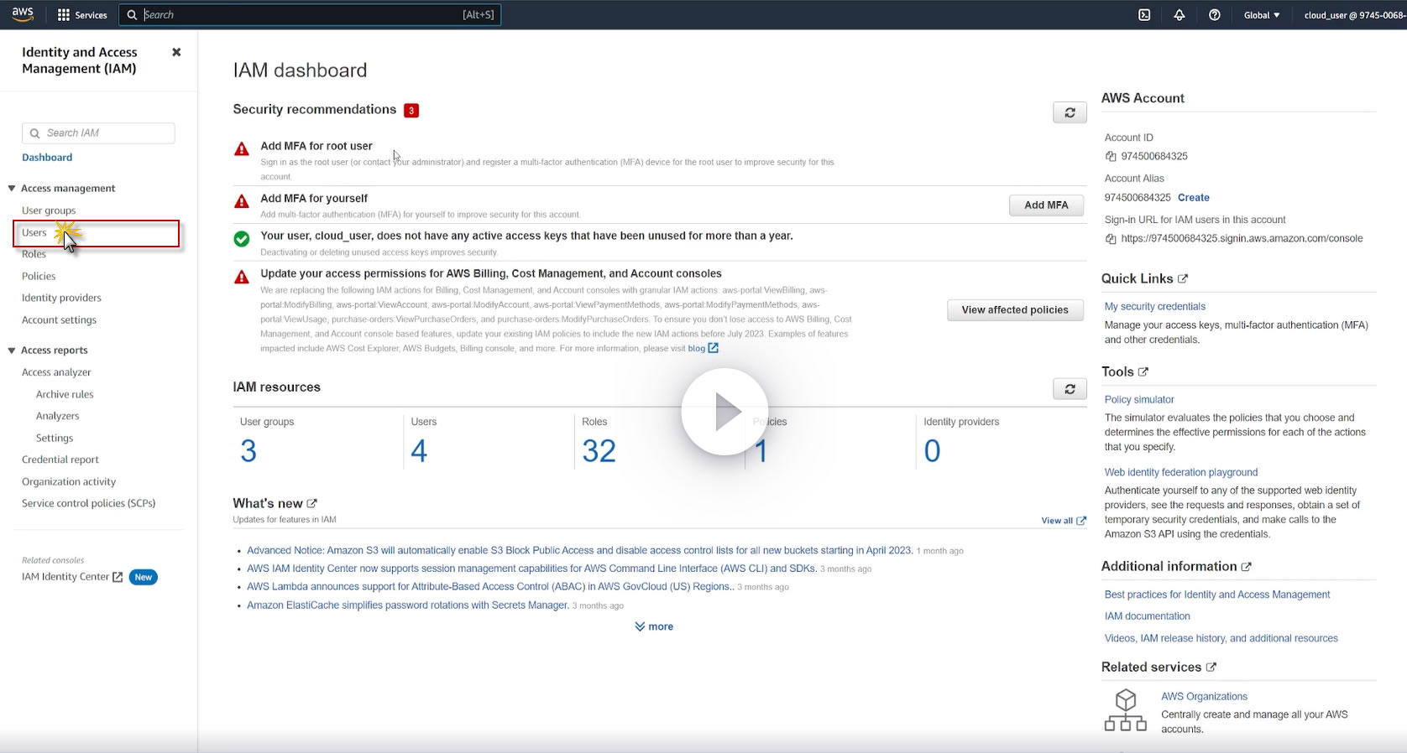Viewport: 1407px width, 753px height.
Task: Click the warning icon for root user MFA
Action: point(242,149)
